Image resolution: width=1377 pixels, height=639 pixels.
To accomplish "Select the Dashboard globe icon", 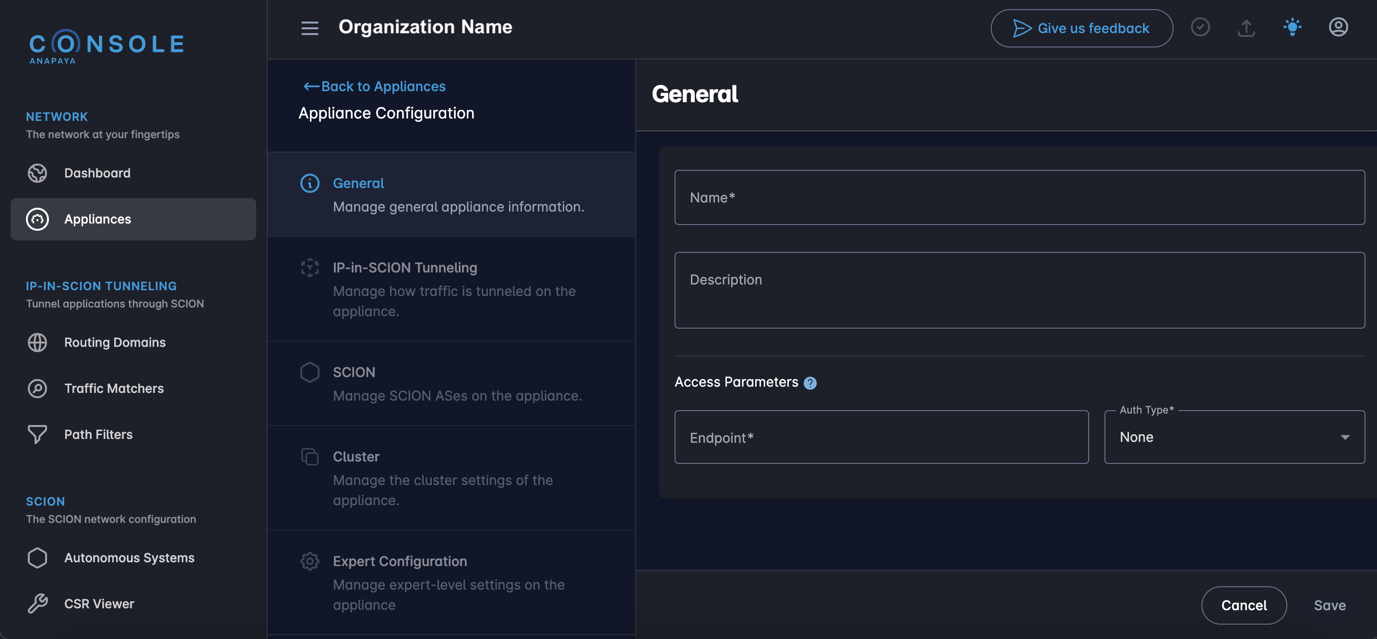I will click(37, 173).
